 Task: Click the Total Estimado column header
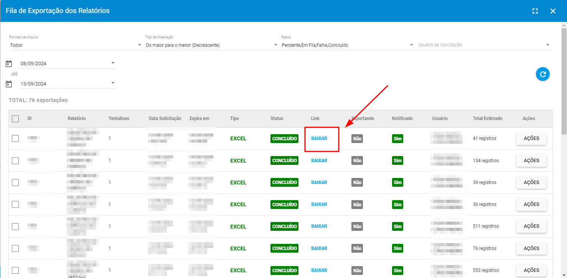[x=488, y=118]
